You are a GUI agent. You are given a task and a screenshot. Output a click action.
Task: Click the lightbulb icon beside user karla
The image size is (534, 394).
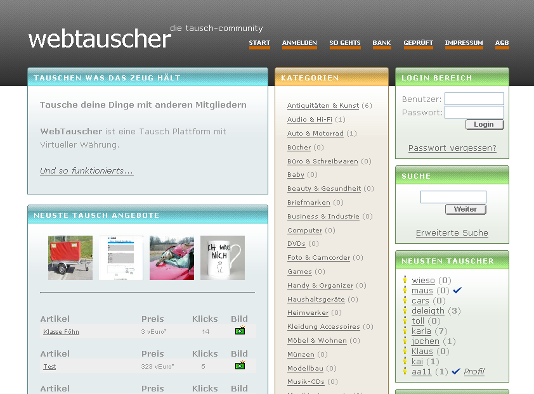click(405, 331)
